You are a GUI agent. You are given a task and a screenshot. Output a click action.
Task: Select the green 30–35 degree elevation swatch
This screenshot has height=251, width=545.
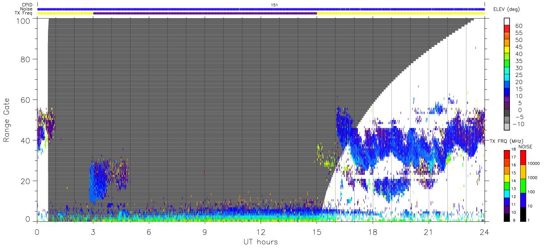pos(507,64)
